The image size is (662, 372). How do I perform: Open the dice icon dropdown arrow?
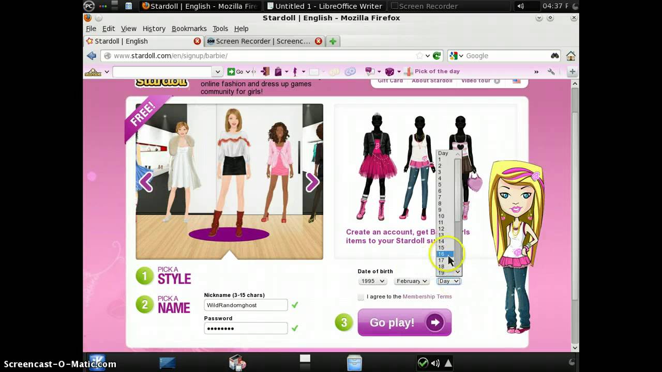pyautogui.click(x=399, y=72)
